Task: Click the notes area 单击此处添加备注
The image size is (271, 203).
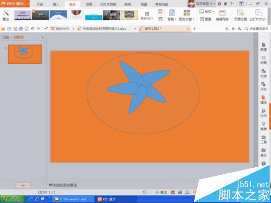Action: pyautogui.click(x=63, y=185)
